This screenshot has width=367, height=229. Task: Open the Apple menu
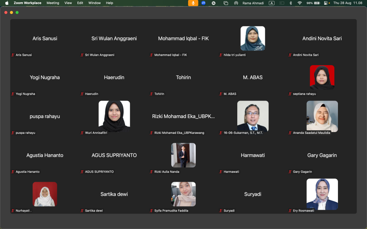coord(7,3)
